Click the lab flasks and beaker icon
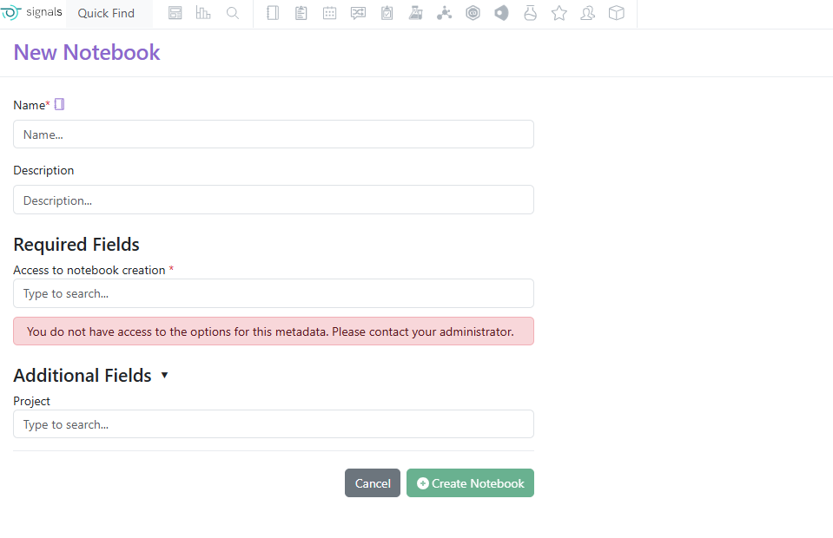The image size is (833, 538). pos(415,13)
